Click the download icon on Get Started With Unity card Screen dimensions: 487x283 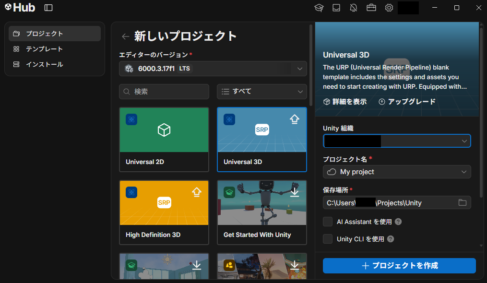[x=295, y=192]
